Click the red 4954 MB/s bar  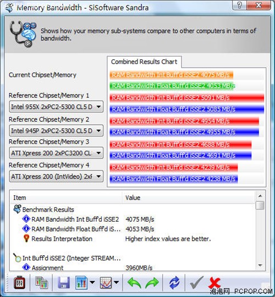(x=184, y=121)
